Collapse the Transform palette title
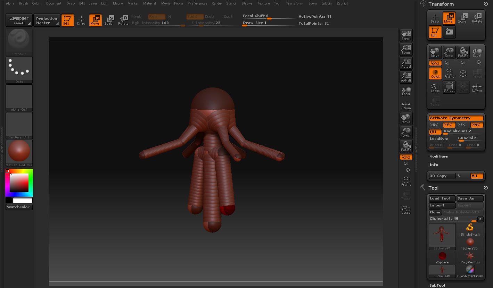The width and height of the screenshot is (493, 288). tap(441, 4)
